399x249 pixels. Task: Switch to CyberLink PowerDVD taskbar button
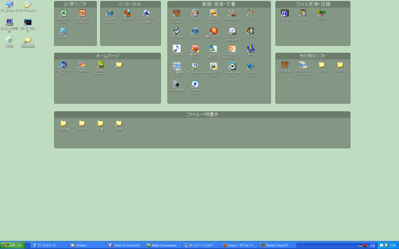tap(125, 245)
